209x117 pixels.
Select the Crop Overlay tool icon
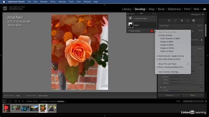175,20
